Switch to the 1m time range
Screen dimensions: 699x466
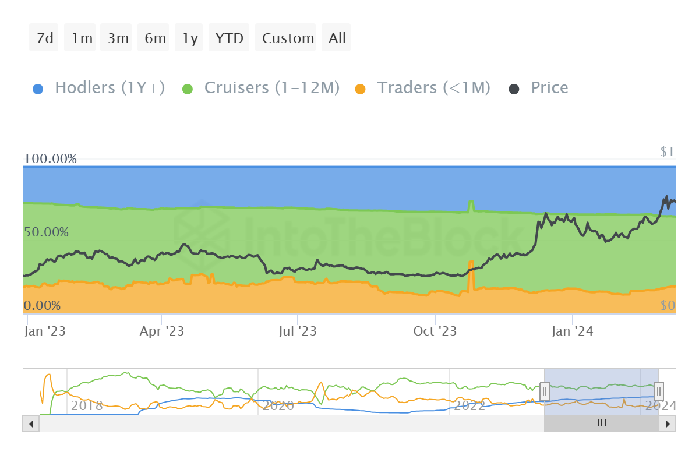tap(82, 38)
